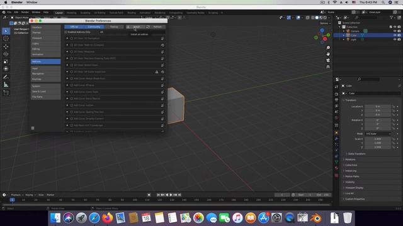
Task: Select the Add Cube tool
Action: point(6,93)
